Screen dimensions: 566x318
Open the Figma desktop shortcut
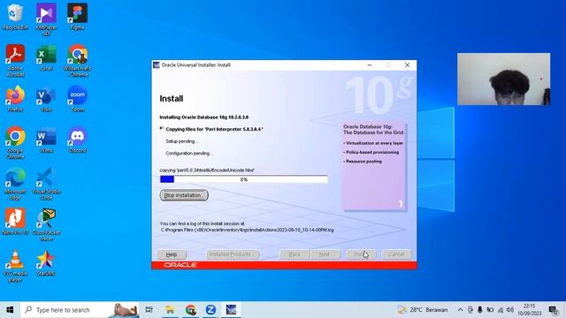point(77,17)
